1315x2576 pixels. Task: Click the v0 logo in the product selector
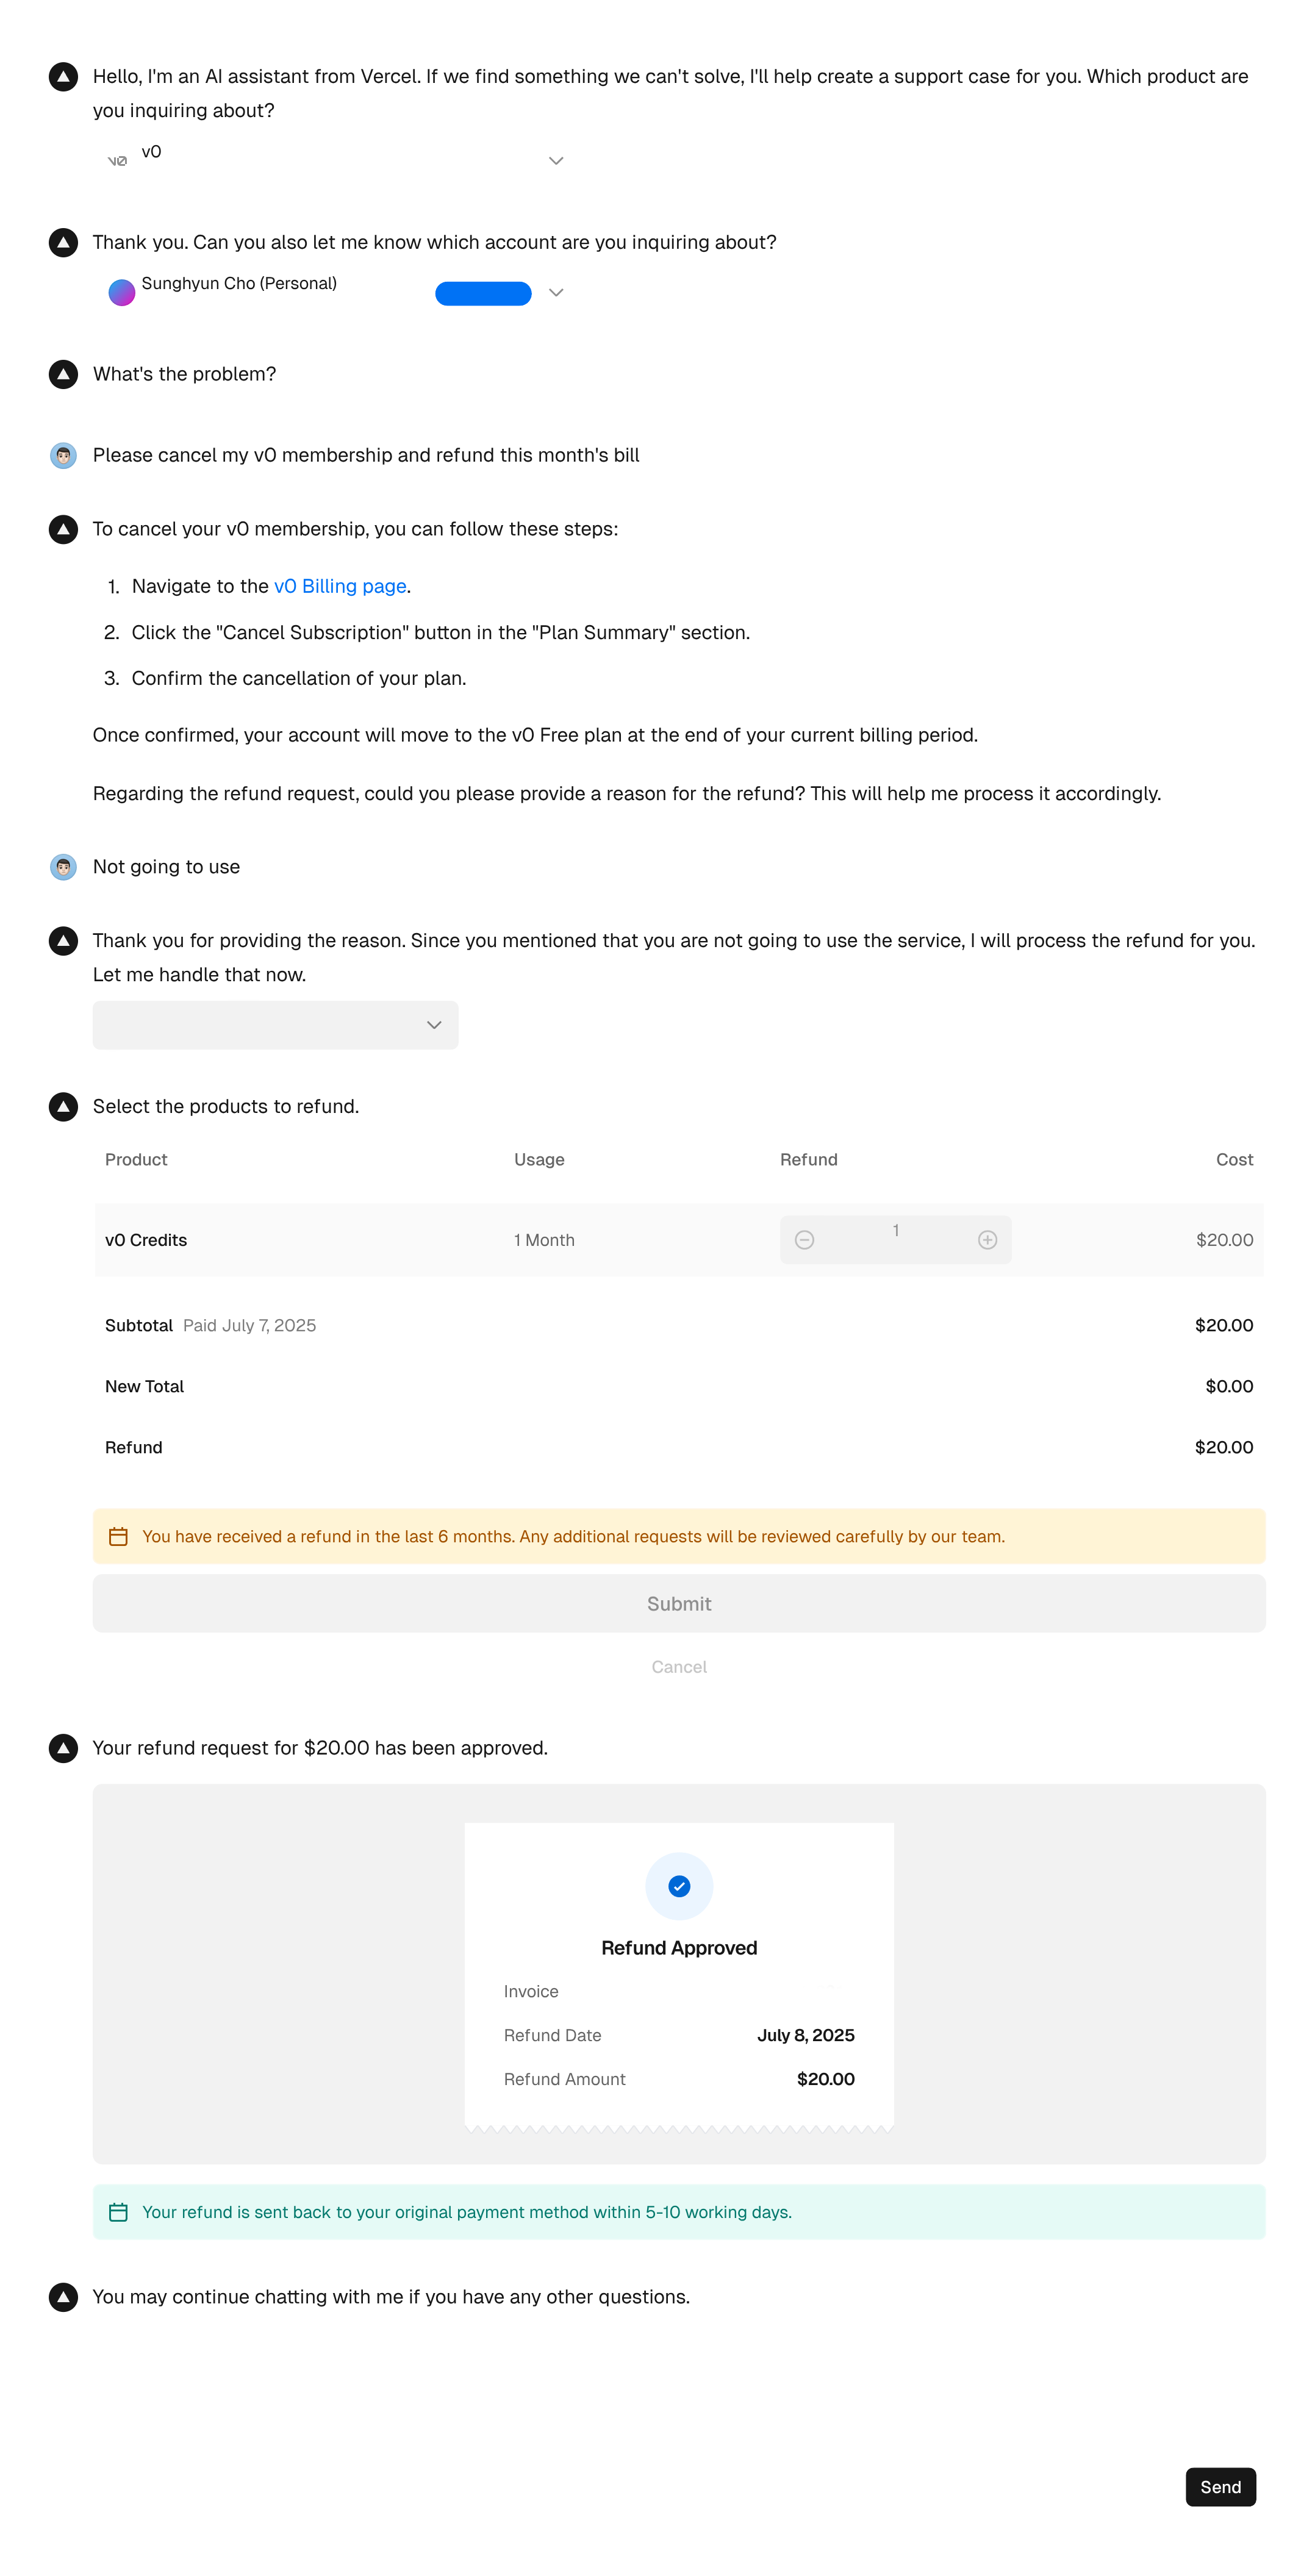click(x=117, y=161)
